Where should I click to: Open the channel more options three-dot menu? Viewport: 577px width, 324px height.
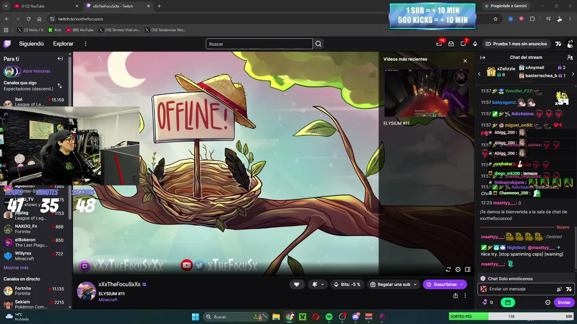pyautogui.click(x=465, y=296)
